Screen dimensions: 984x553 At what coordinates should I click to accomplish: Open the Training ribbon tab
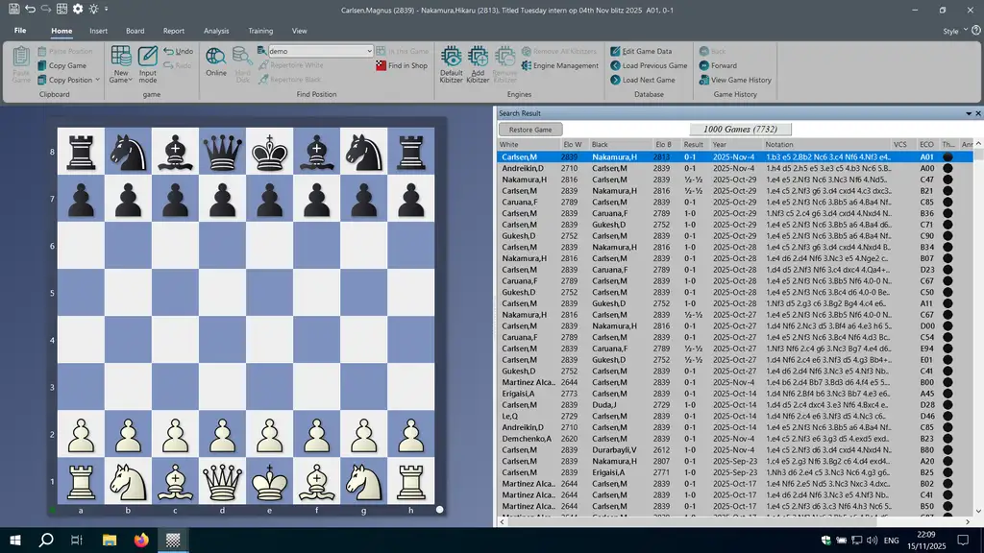pyautogui.click(x=260, y=31)
